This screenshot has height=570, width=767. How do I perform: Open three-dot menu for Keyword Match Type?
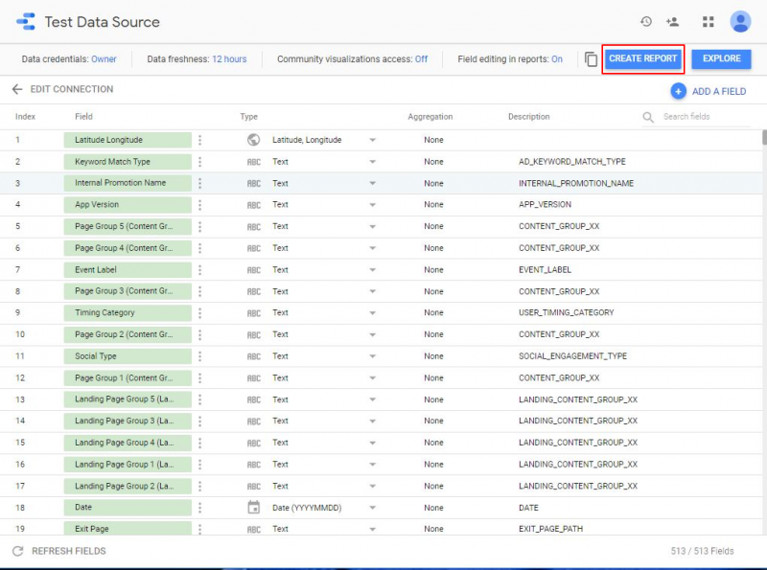(200, 162)
